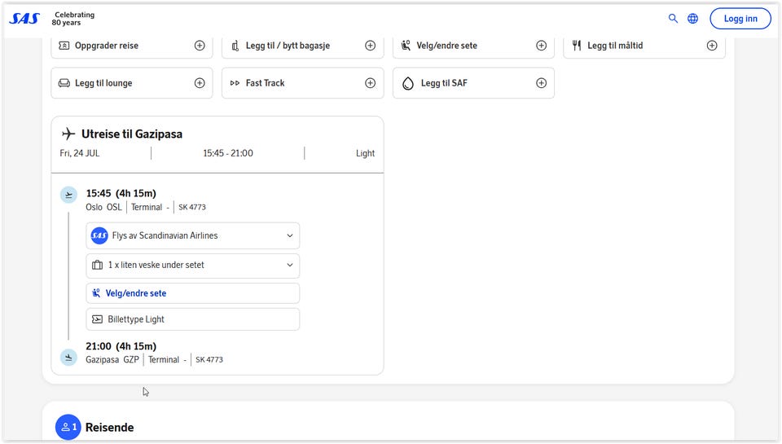Click plus icon on Fast Track
782x444 pixels.
click(370, 83)
